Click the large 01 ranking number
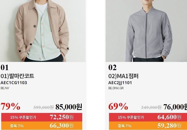This screenshot has height=130, width=187. click(5, 68)
